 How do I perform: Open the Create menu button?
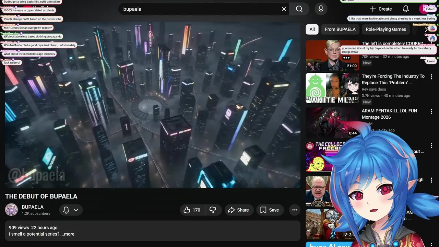tap(380, 9)
